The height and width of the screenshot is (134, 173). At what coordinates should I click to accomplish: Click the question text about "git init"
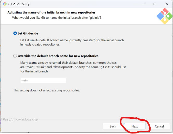[x=57, y=18]
